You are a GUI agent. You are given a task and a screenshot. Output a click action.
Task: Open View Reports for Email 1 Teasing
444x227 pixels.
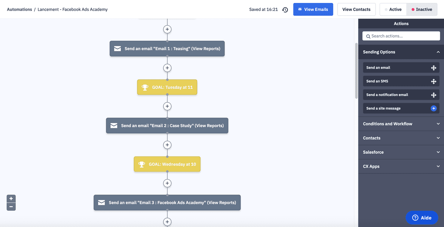click(x=206, y=49)
